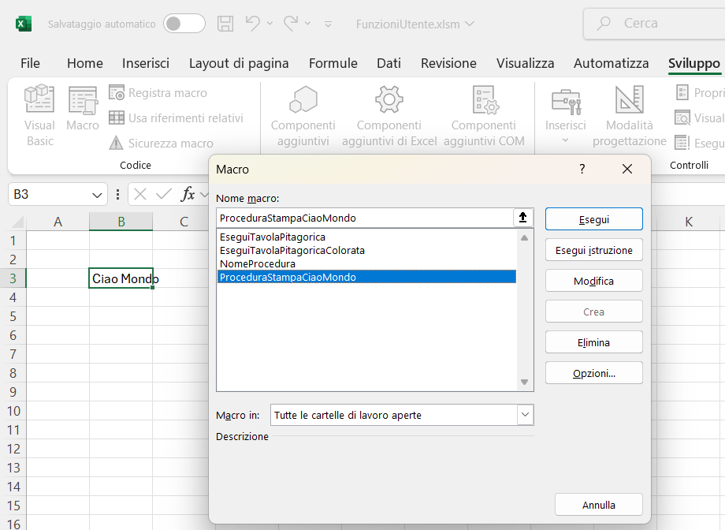The width and height of the screenshot is (725, 530).
Task: Open the Layout di pagina tab
Action: tap(239, 63)
